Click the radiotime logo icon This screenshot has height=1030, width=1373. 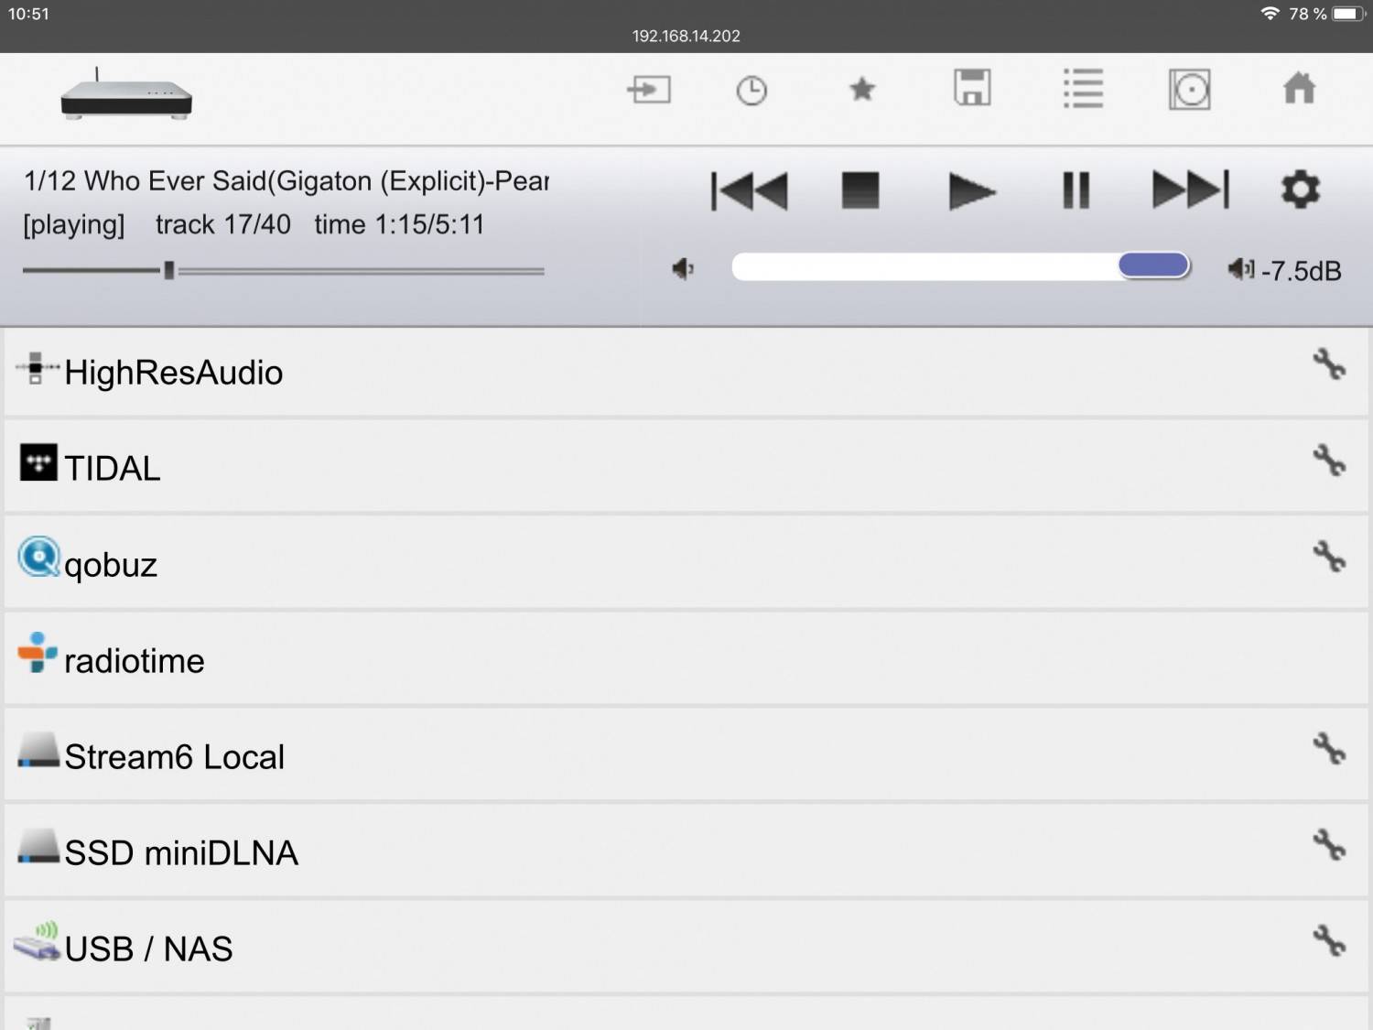click(x=38, y=652)
